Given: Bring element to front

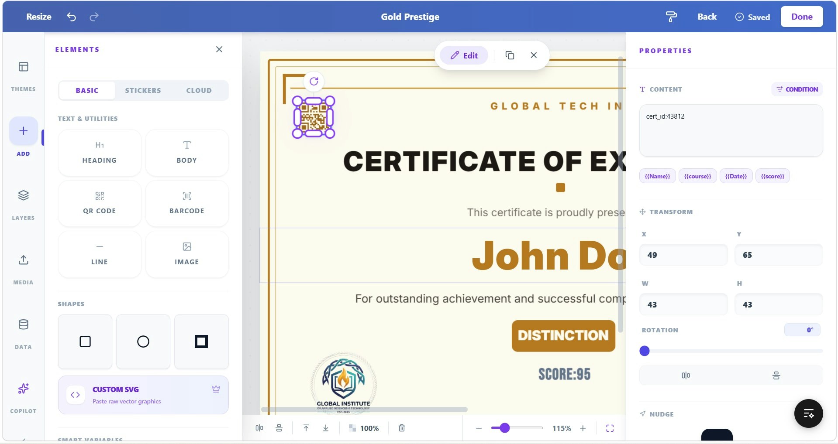Looking at the screenshot, I should pos(306,428).
